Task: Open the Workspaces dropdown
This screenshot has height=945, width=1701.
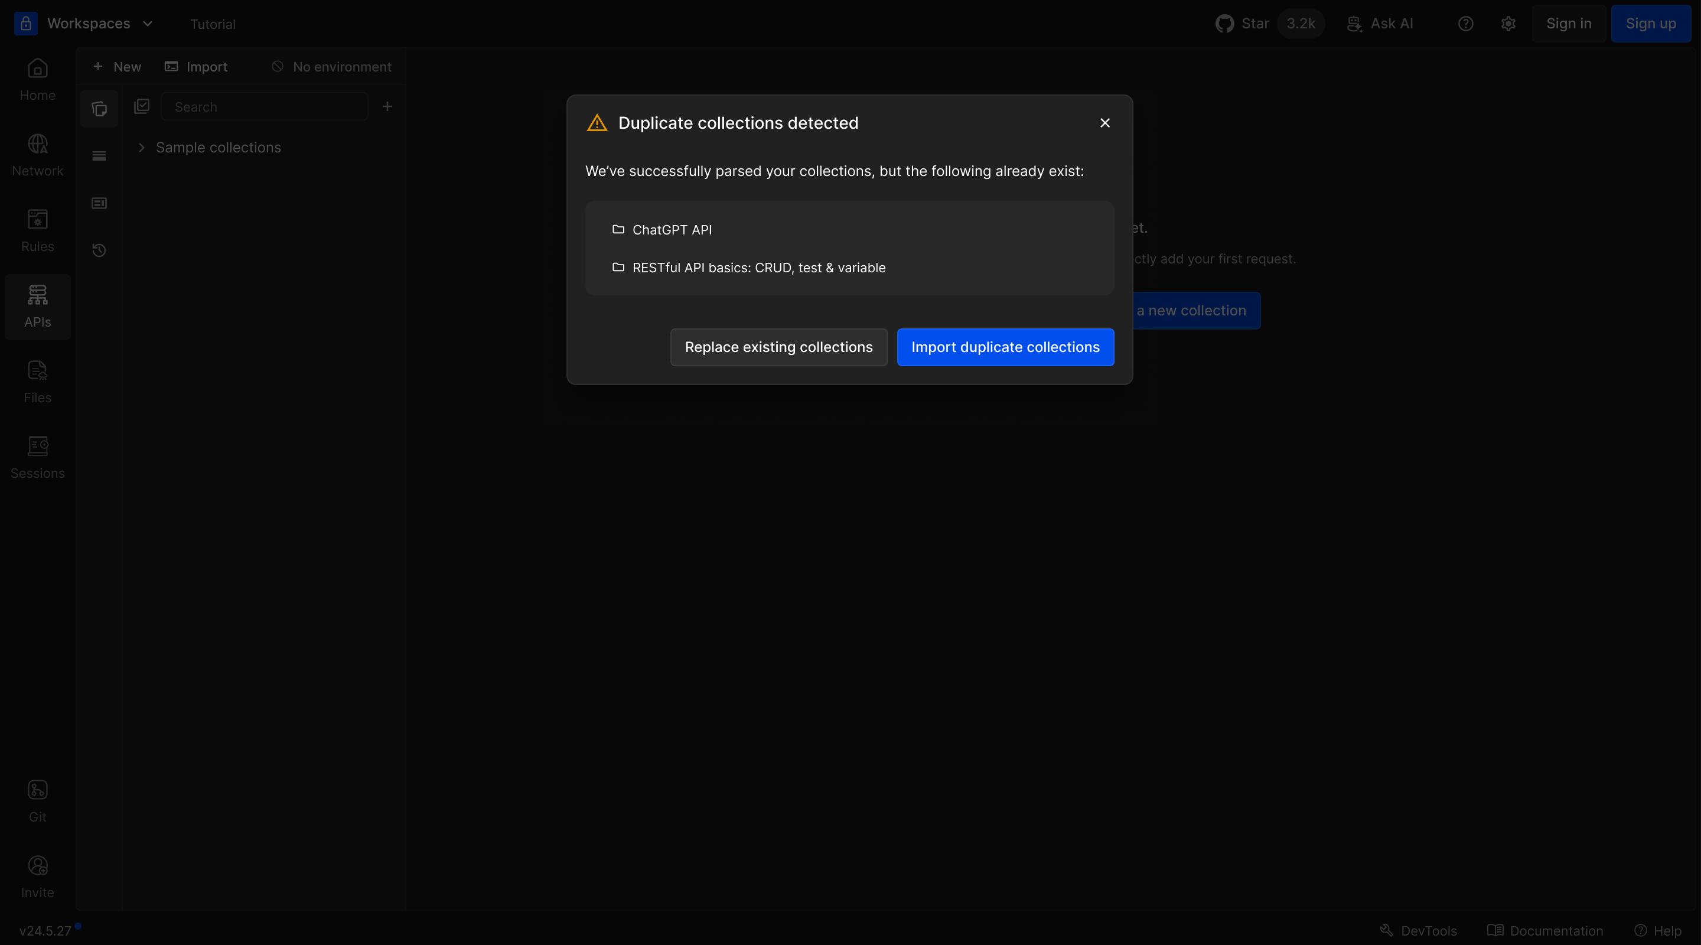Action: tap(100, 24)
